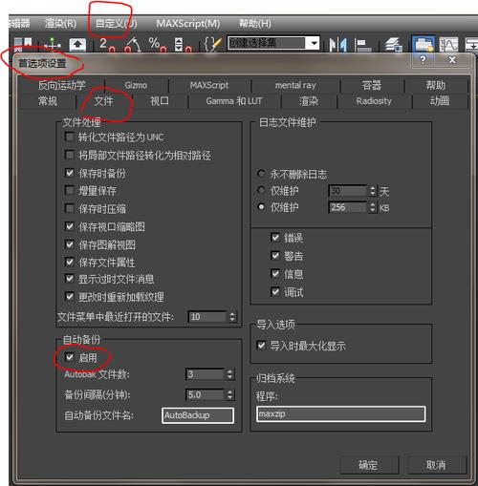
Task: Click the 备份间隔(分钟) spinner arrows
Action: point(229,395)
